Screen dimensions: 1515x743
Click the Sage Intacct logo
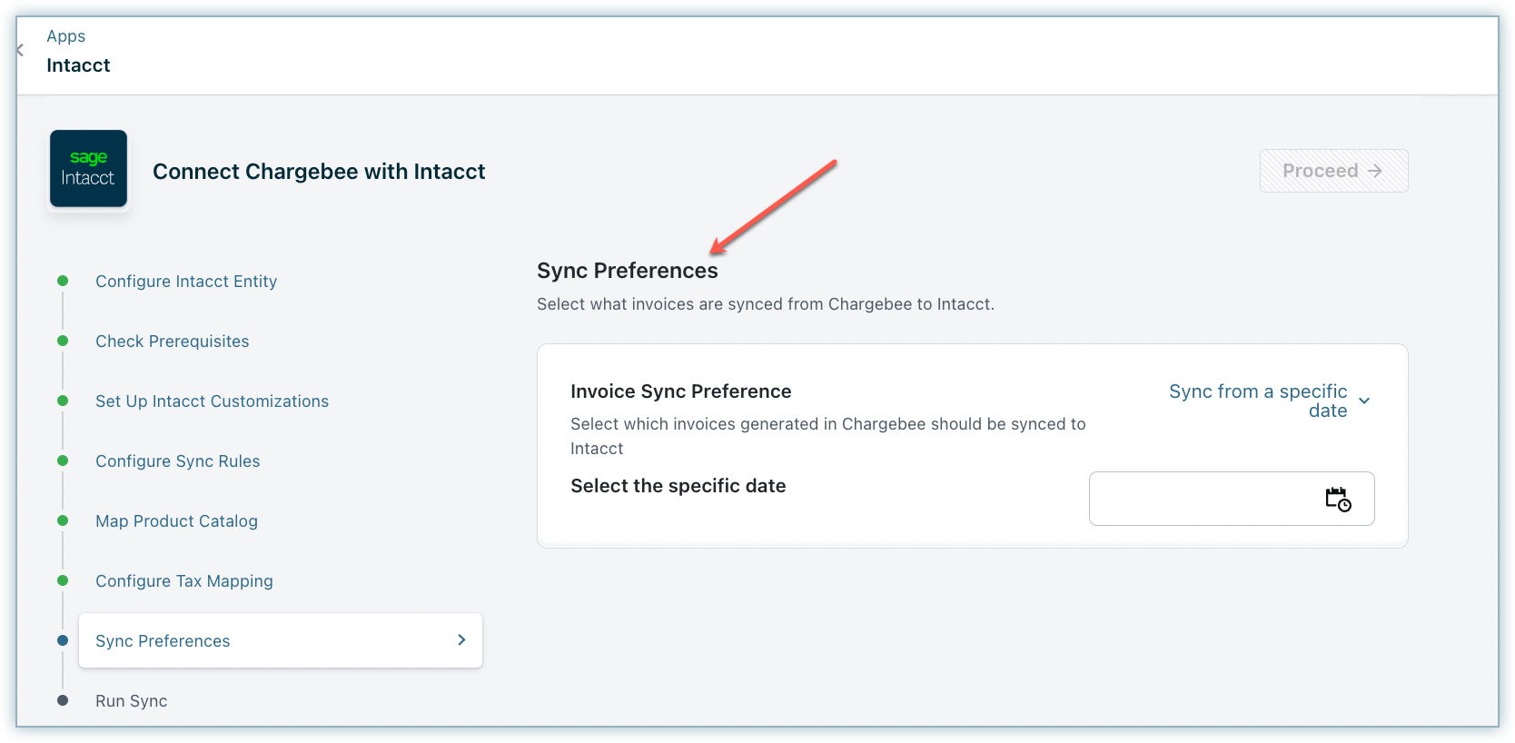pos(88,169)
